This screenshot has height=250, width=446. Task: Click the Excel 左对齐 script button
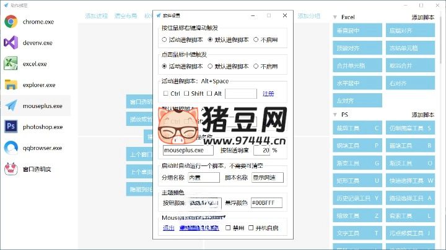coord(357,101)
